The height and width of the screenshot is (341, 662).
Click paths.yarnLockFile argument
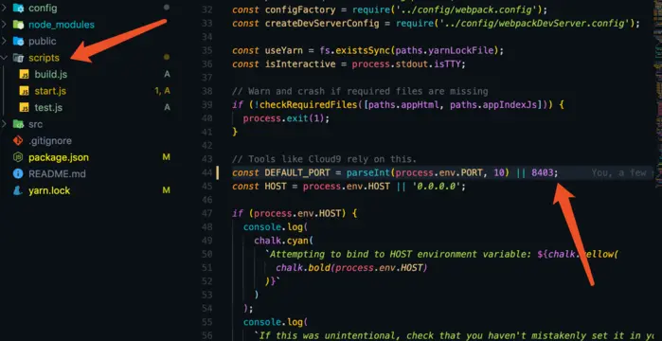[444, 50]
